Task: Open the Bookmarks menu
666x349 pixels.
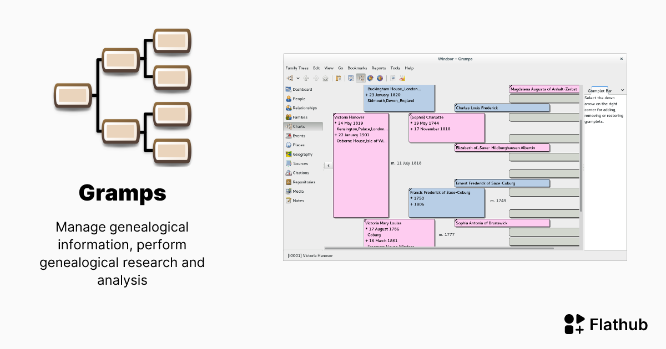Action: (x=357, y=68)
